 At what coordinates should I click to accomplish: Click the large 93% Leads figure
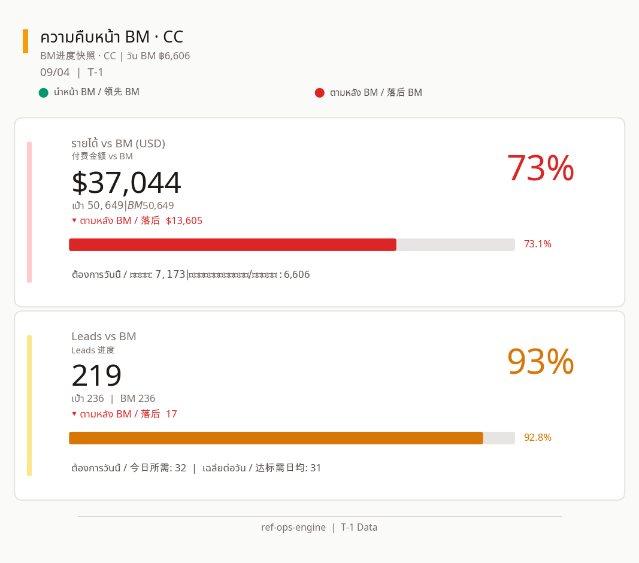540,361
